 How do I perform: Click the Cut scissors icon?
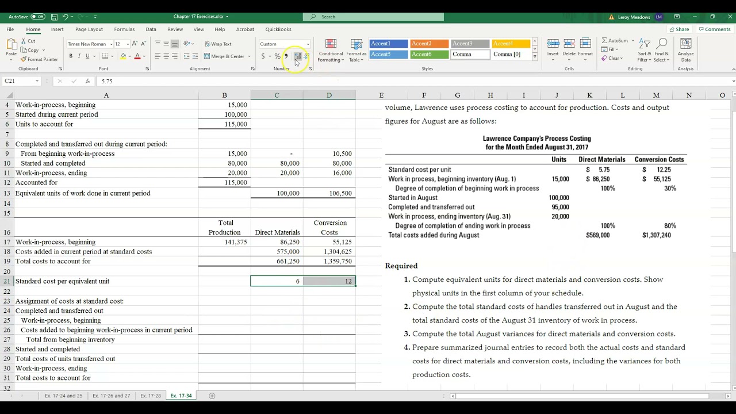24,41
